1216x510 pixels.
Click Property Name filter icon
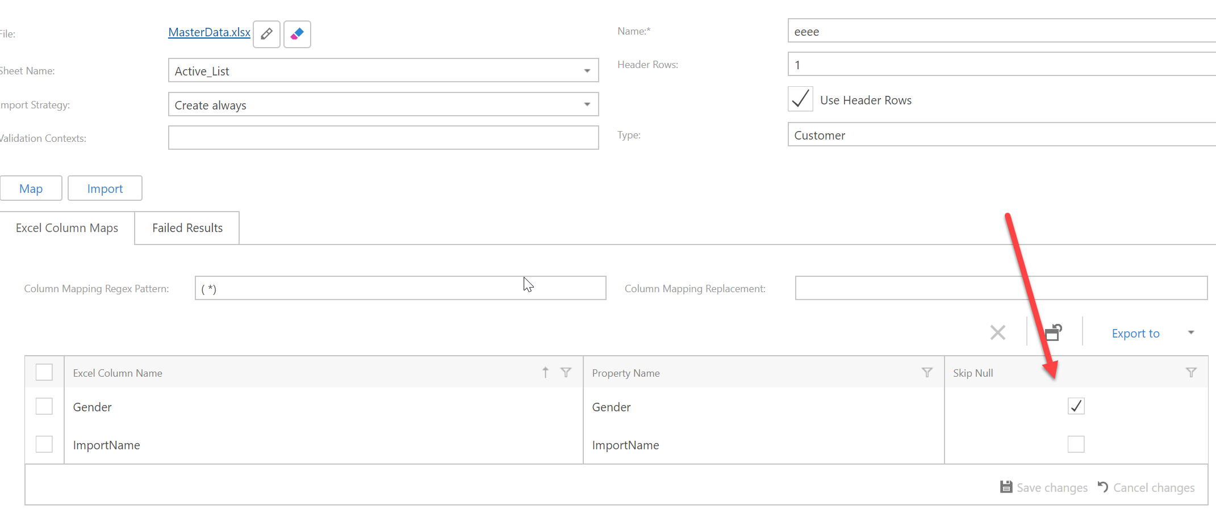tap(927, 372)
